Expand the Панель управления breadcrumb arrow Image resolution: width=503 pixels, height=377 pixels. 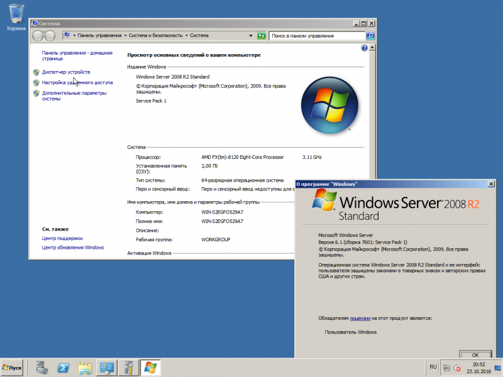(x=125, y=36)
